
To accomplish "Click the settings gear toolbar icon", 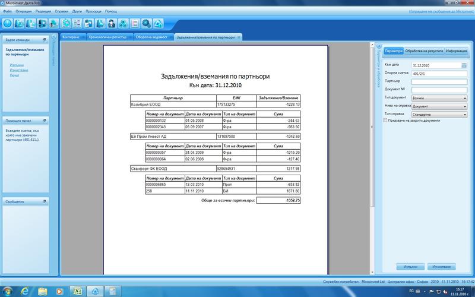I will 145,24.
